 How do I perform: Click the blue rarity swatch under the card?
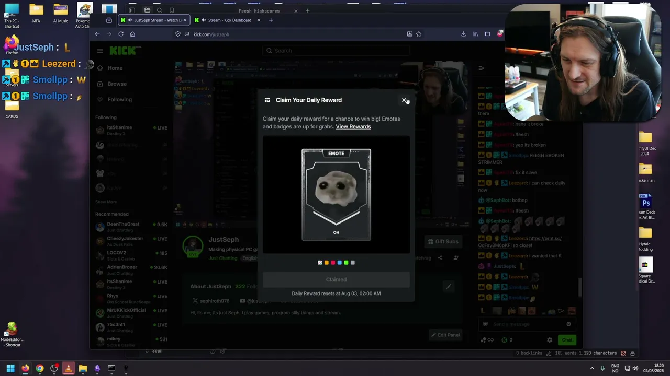tap(339, 263)
